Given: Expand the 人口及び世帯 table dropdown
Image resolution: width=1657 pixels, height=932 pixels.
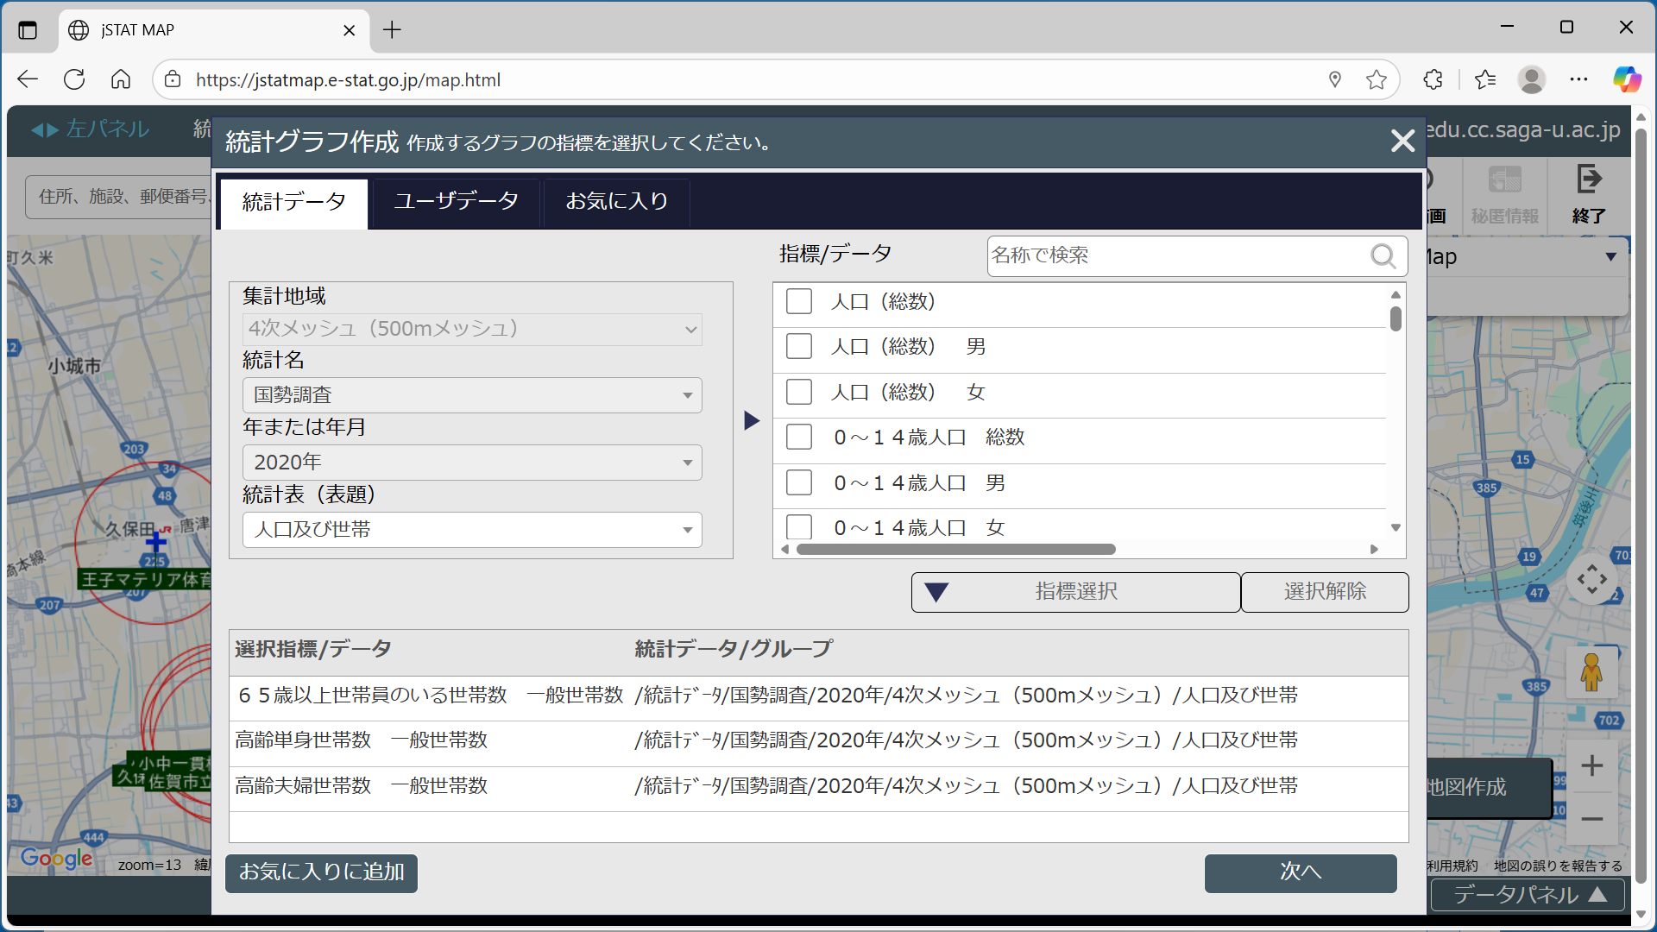Looking at the screenshot, I should click(x=472, y=530).
